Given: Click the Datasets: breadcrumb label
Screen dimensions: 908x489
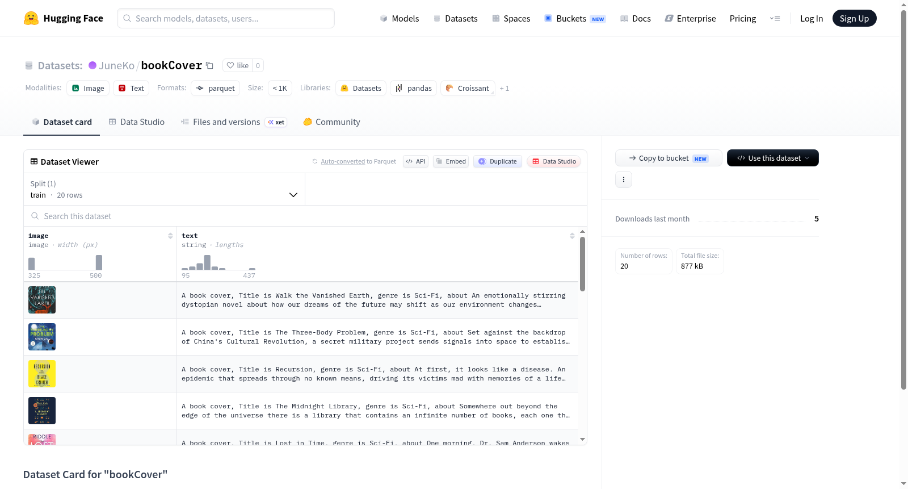Looking at the screenshot, I should (60, 66).
